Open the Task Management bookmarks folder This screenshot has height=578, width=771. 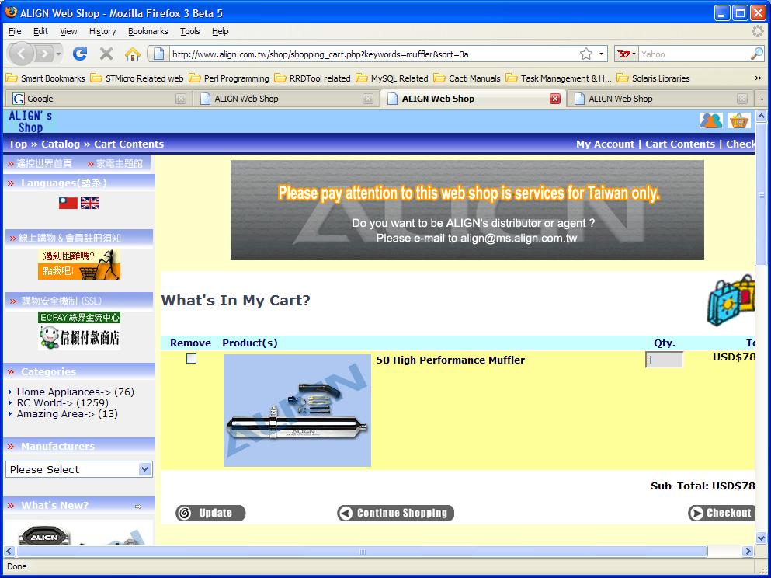point(558,78)
